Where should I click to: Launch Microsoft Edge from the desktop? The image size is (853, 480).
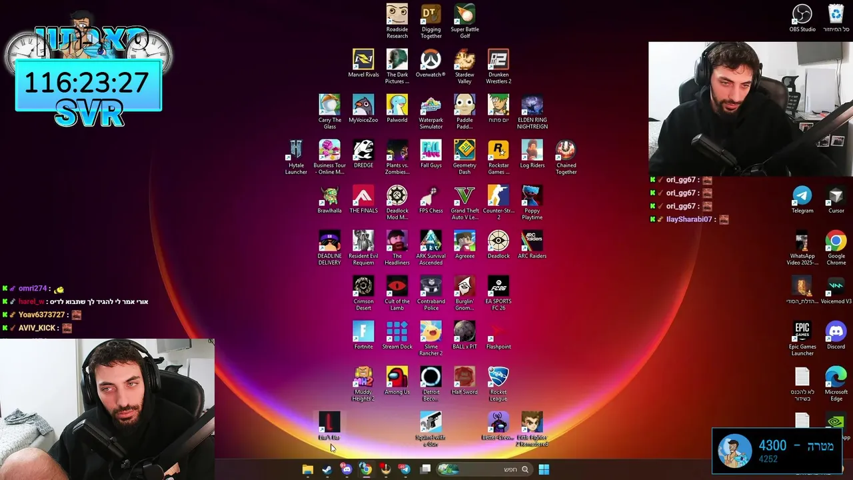(x=836, y=384)
